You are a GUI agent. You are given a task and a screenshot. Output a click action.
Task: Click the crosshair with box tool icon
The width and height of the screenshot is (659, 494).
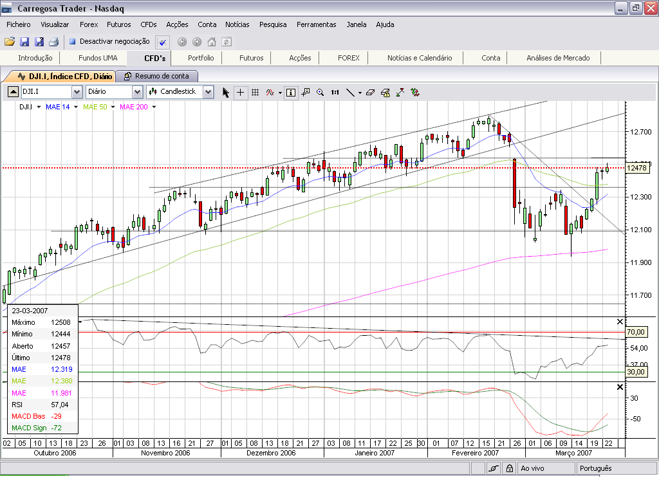click(306, 93)
